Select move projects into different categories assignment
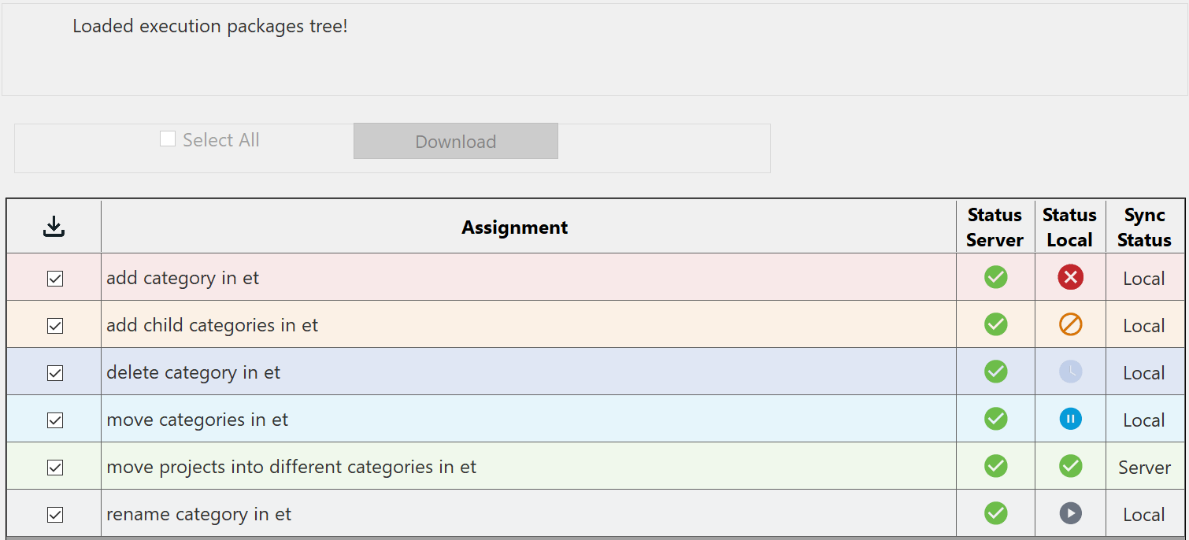 [291, 467]
